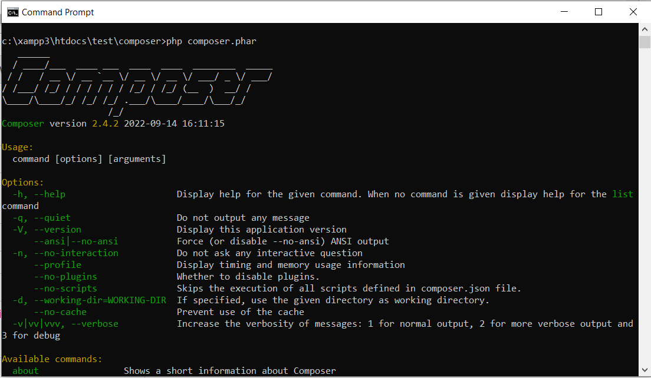Click the '--no-plugins' option
Viewport: 651px width, 378px height.
(x=65, y=277)
